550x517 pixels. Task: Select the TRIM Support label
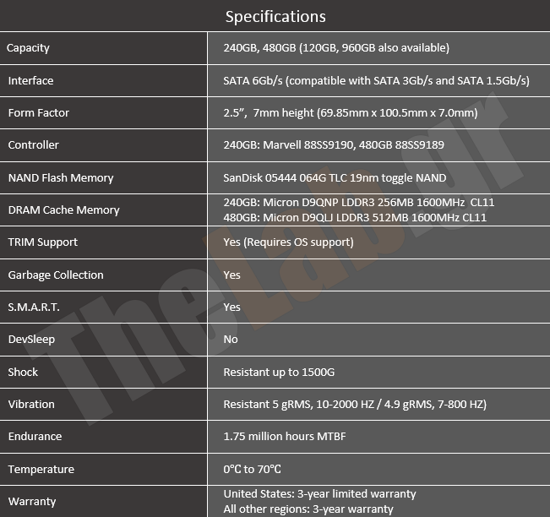(43, 242)
